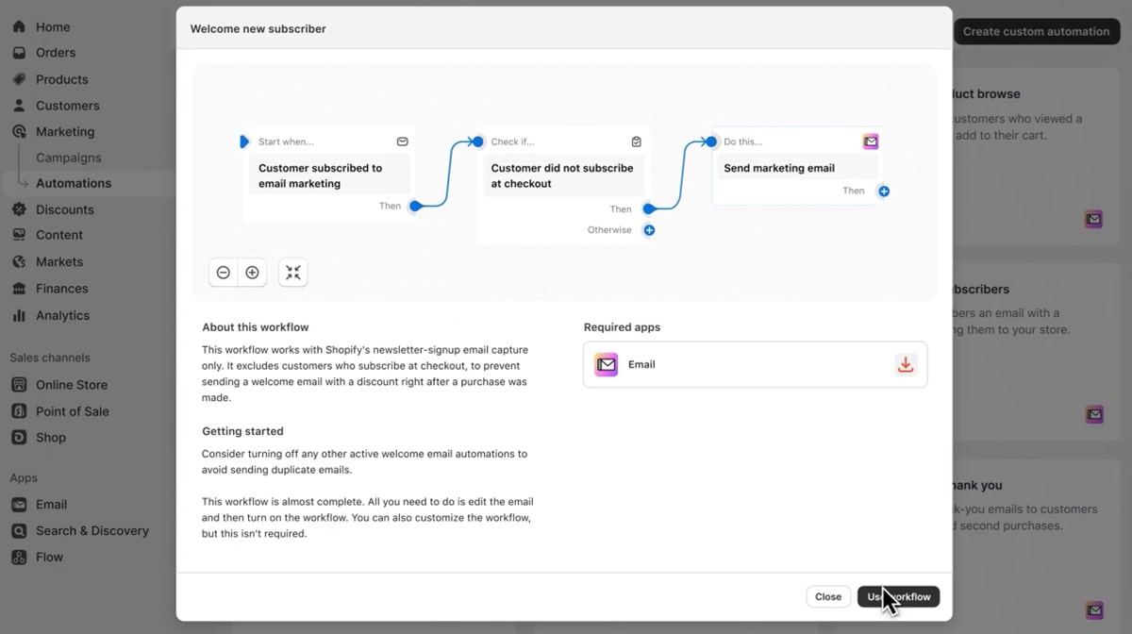
Task: Click the Use workflow button
Action: [x=897, y=596]
